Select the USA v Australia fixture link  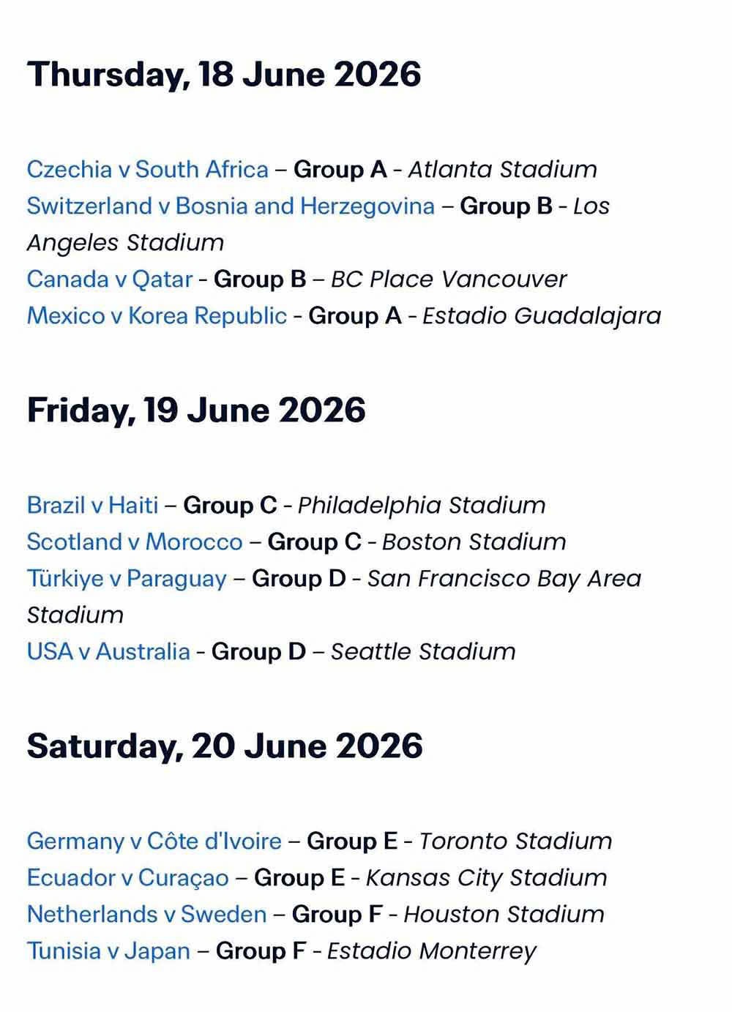point(108,652)
